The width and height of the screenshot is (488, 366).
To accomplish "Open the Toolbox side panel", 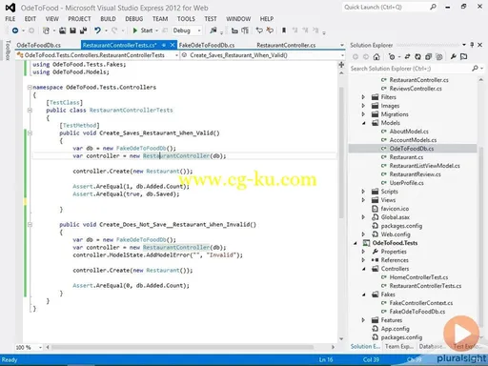I will (x=8, y=50).
